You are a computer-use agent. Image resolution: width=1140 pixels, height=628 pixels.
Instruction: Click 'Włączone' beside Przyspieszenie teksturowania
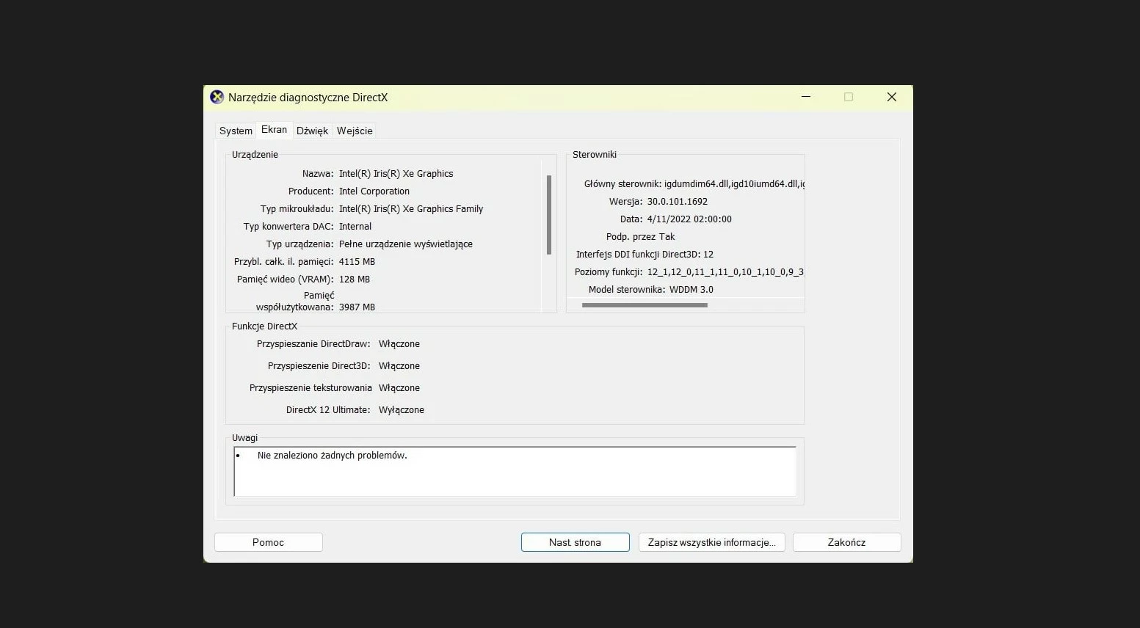(399, 388)
